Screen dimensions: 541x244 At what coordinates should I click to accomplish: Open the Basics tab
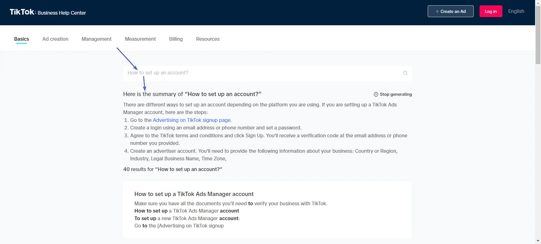[x=22, y=39]
